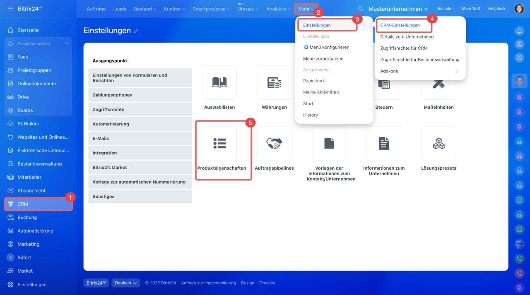This screenshot has width=530, height=295.
Task: Switch company via Musterunternehmen arrows icon
Action: coord(426,9)
